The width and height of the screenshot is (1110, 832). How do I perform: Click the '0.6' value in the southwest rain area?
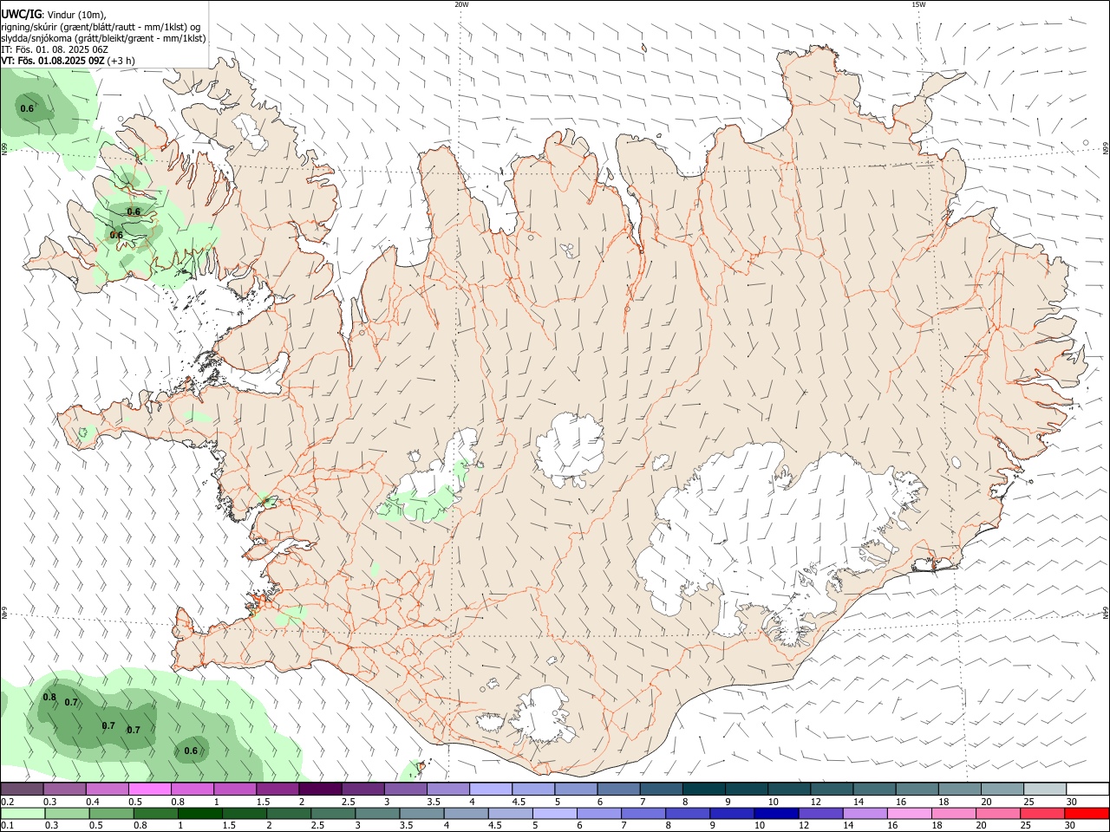pyautogui.click(x=191, y=751)
